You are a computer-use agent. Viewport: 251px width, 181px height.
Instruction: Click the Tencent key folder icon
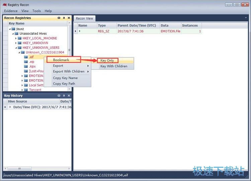tap(26, 90)
